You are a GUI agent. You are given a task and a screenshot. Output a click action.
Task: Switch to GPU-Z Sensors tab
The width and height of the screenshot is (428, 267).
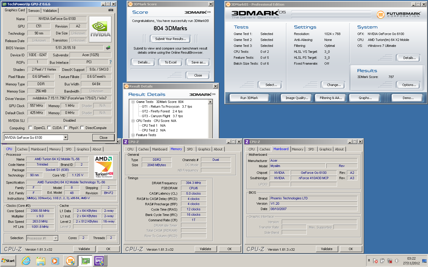point(34,10)
